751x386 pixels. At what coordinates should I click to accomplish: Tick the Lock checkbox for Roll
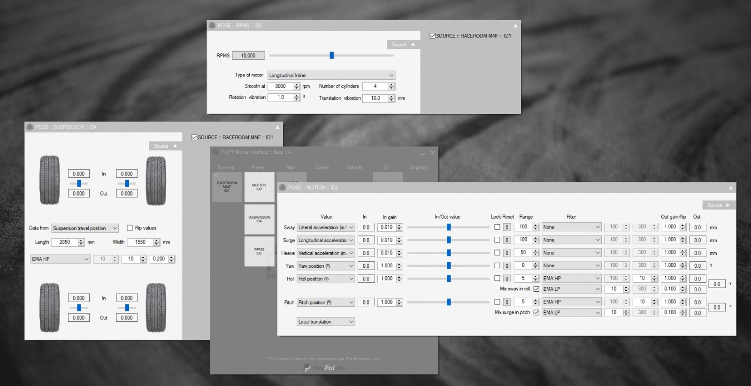coord(497,278)
